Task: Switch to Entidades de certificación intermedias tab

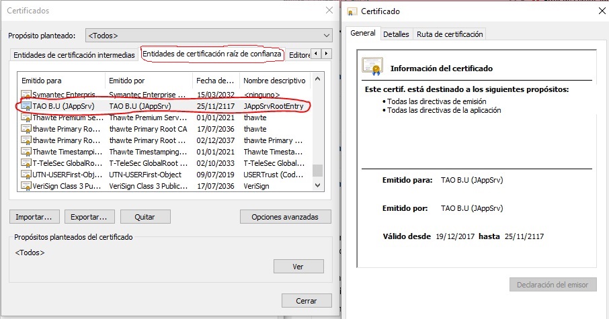Action: pyautogui.click(x=74, y=55)
